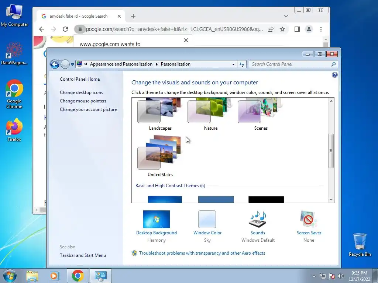
Task: Close the anydesk fake id Chrome tab
Action: pyautogui.click(x=119, y=16)
